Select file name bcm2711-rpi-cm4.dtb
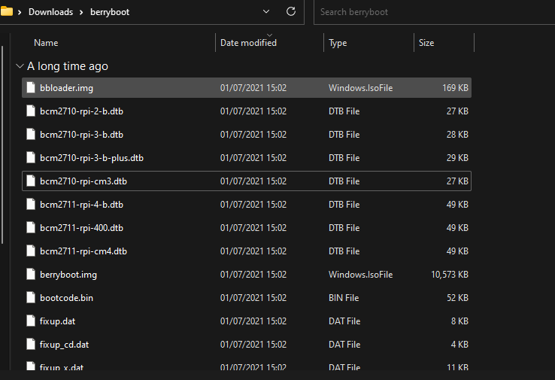 pos(83,251)
